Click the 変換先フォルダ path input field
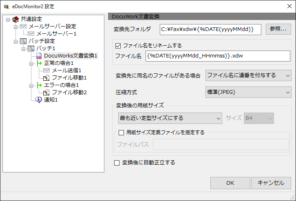Image resolution: width=296 pixels, height=201 pixels. 210,29
